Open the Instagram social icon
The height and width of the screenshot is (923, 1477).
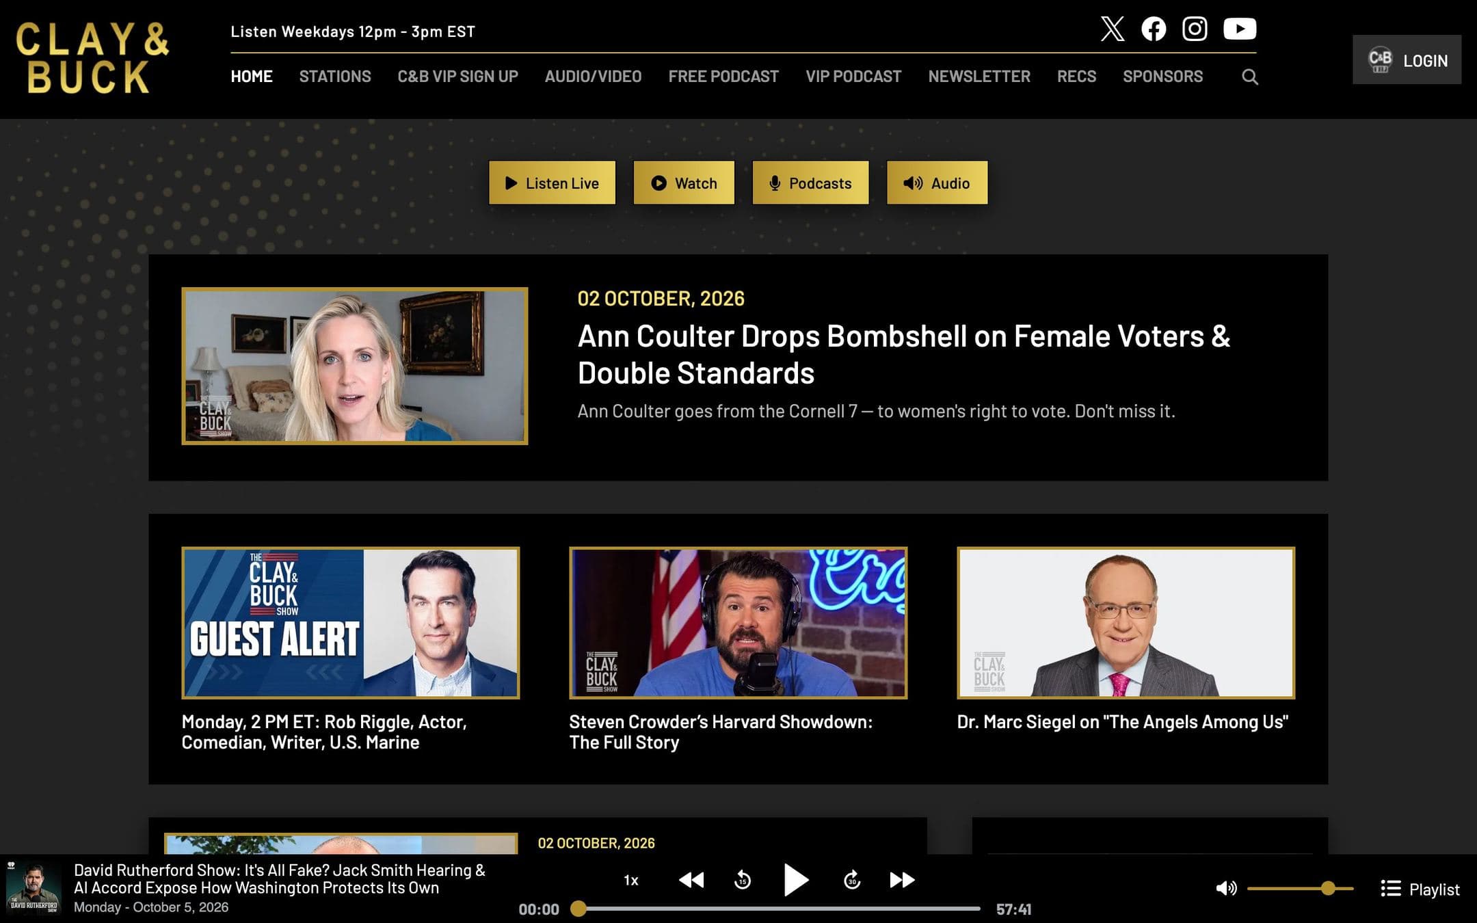[x=1195, y=29]
